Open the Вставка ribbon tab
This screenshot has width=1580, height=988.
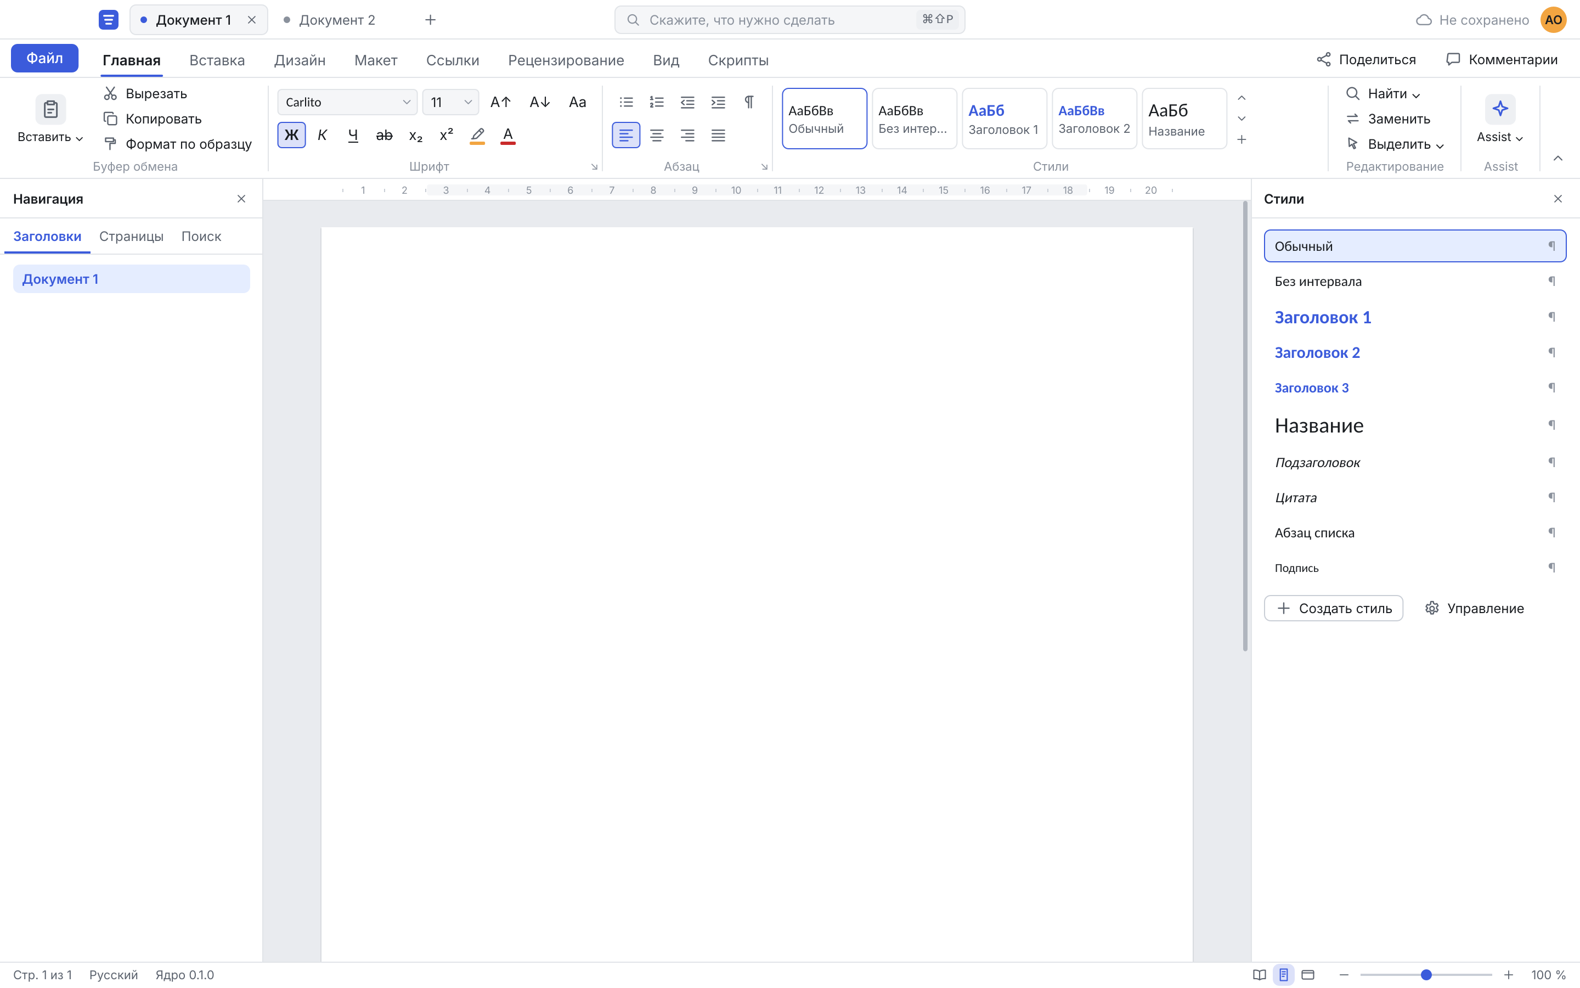217,60
